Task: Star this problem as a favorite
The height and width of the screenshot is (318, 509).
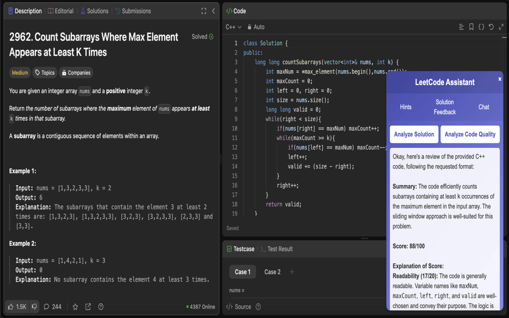Action: click(75, 306)
